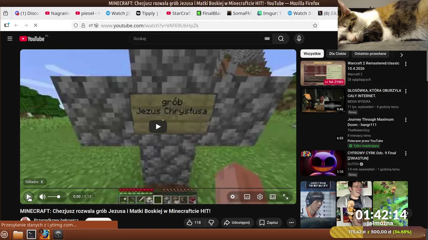Open options for Warcraft 2 Remastered video

click(x=406, y=64)
